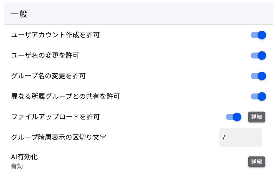Click the blue knob of ファイルアップロード switch
The height and width of the screenshot is (182, 276).
[x=237, y=117]
